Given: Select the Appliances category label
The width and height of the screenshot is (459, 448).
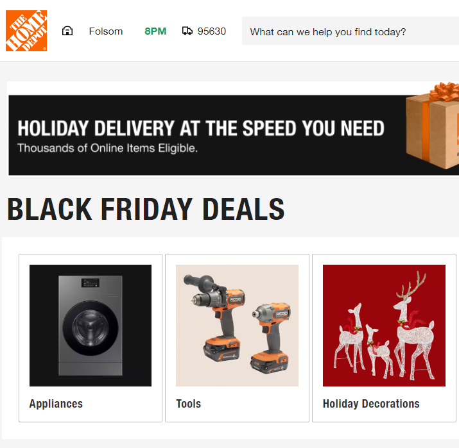Looking at the screenshot, I should tap(56, 404).
